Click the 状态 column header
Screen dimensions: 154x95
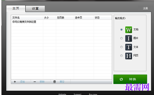[x=103, y=18]
